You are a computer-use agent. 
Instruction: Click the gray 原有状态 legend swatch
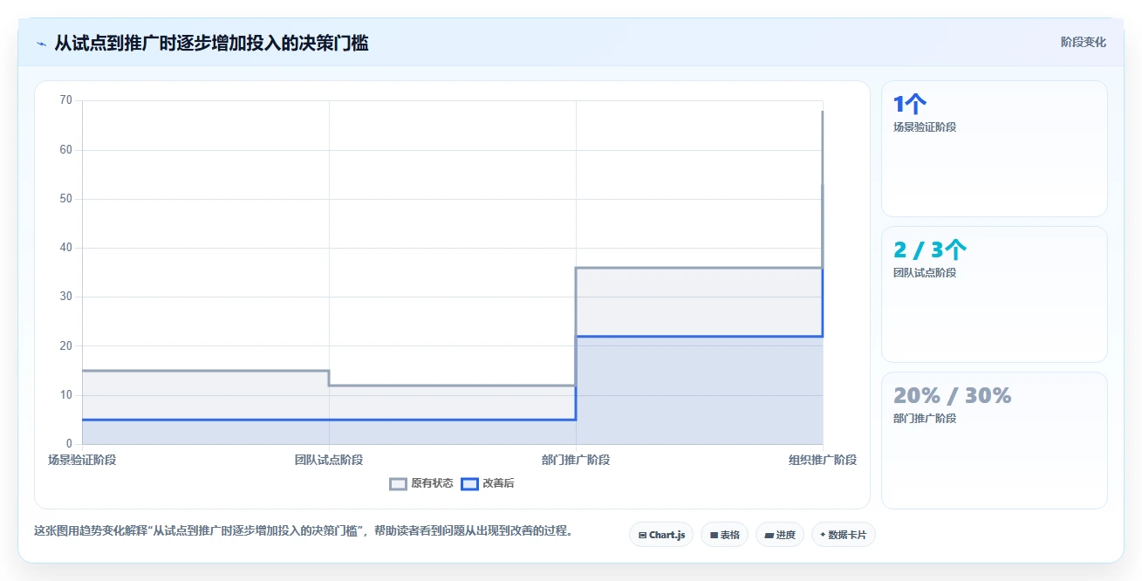(x=398, y=483)
